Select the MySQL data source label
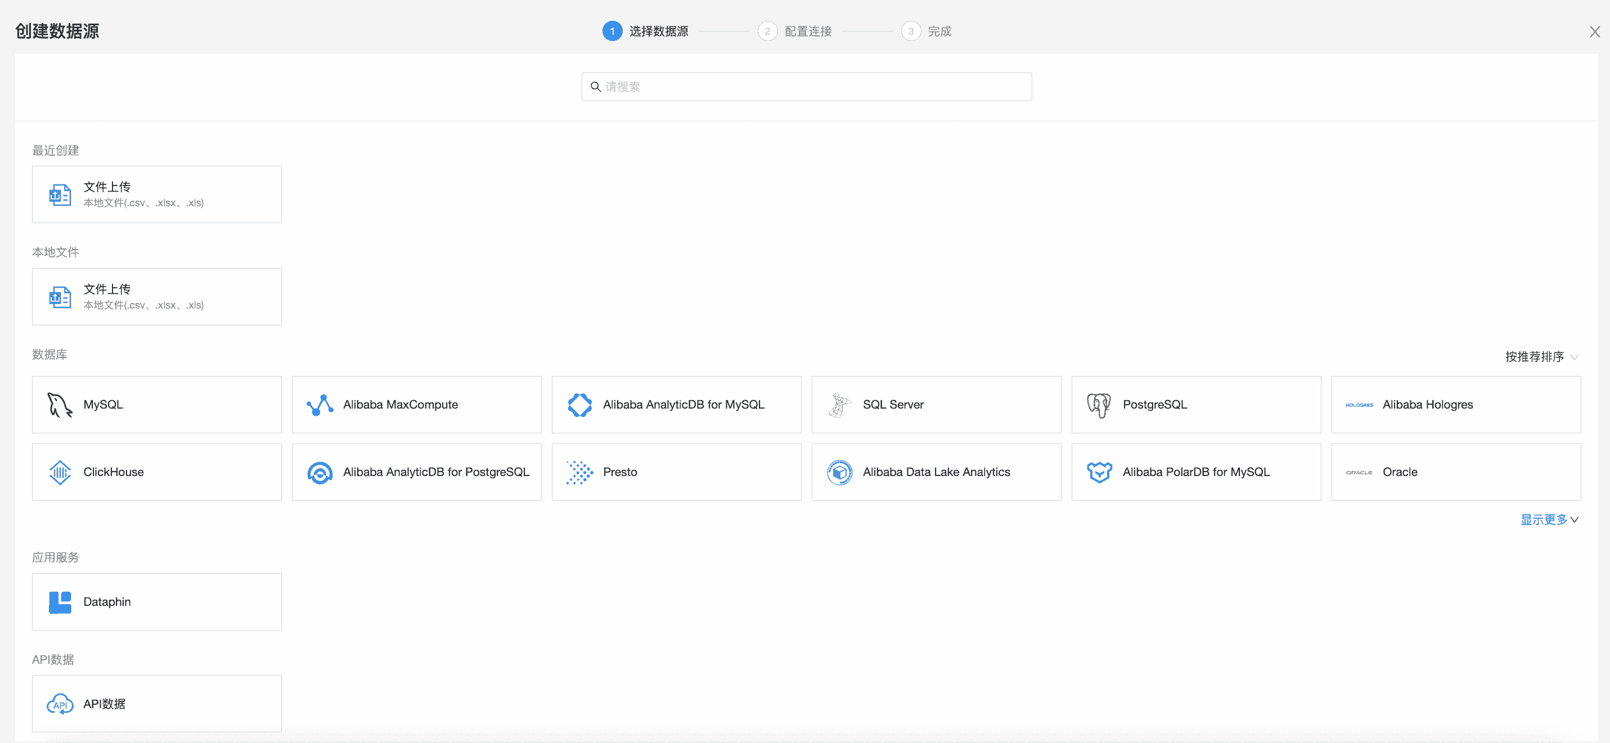Image resolution: width=1610 pixels, height=743 pixels. click(103, 405)
